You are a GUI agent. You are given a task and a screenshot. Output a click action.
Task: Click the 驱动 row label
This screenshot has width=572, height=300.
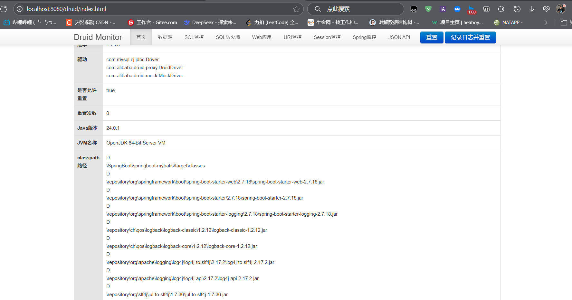click(82, 60)
